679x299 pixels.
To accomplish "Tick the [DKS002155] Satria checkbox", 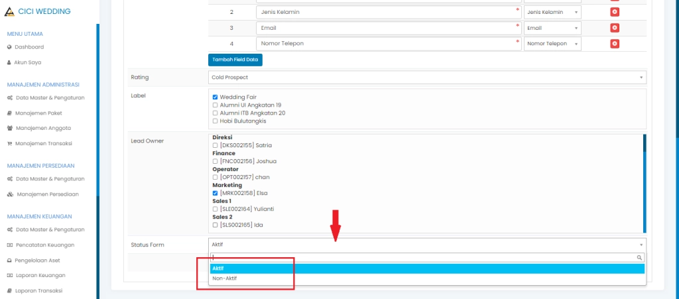I will point(215,145).
